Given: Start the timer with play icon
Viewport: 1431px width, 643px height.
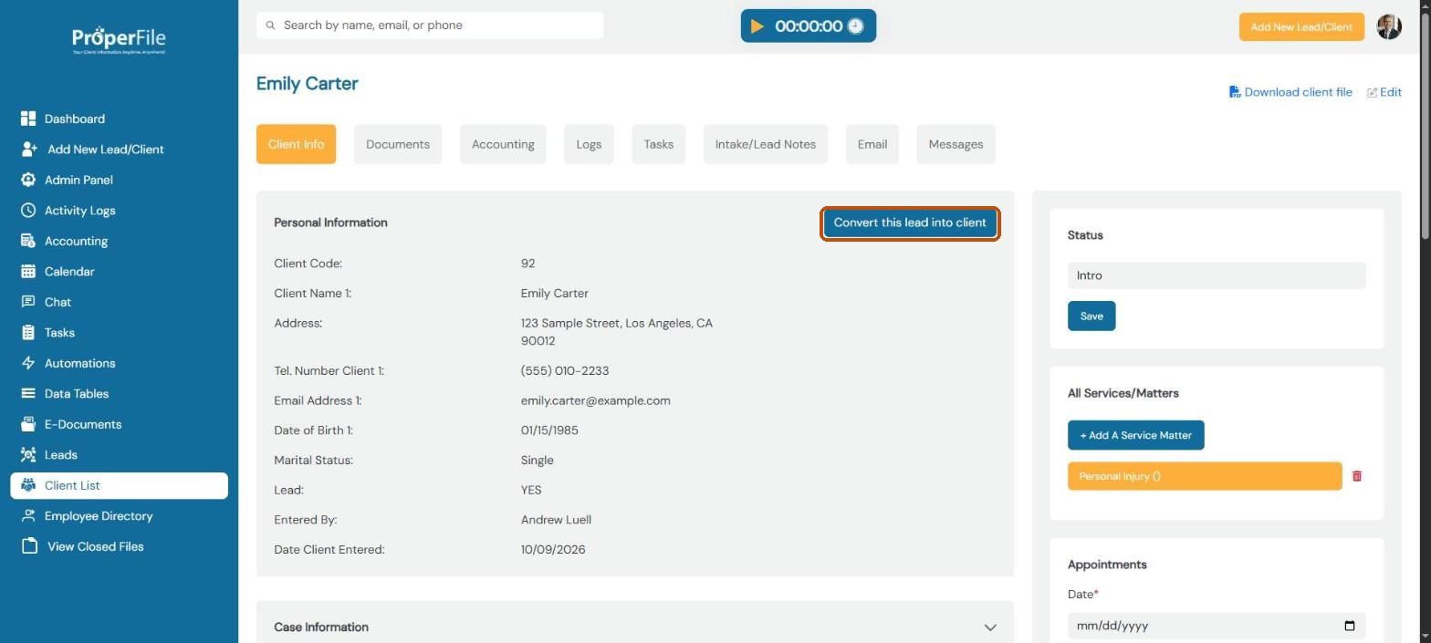Looking at the screenshot, I should pos(757,26).
